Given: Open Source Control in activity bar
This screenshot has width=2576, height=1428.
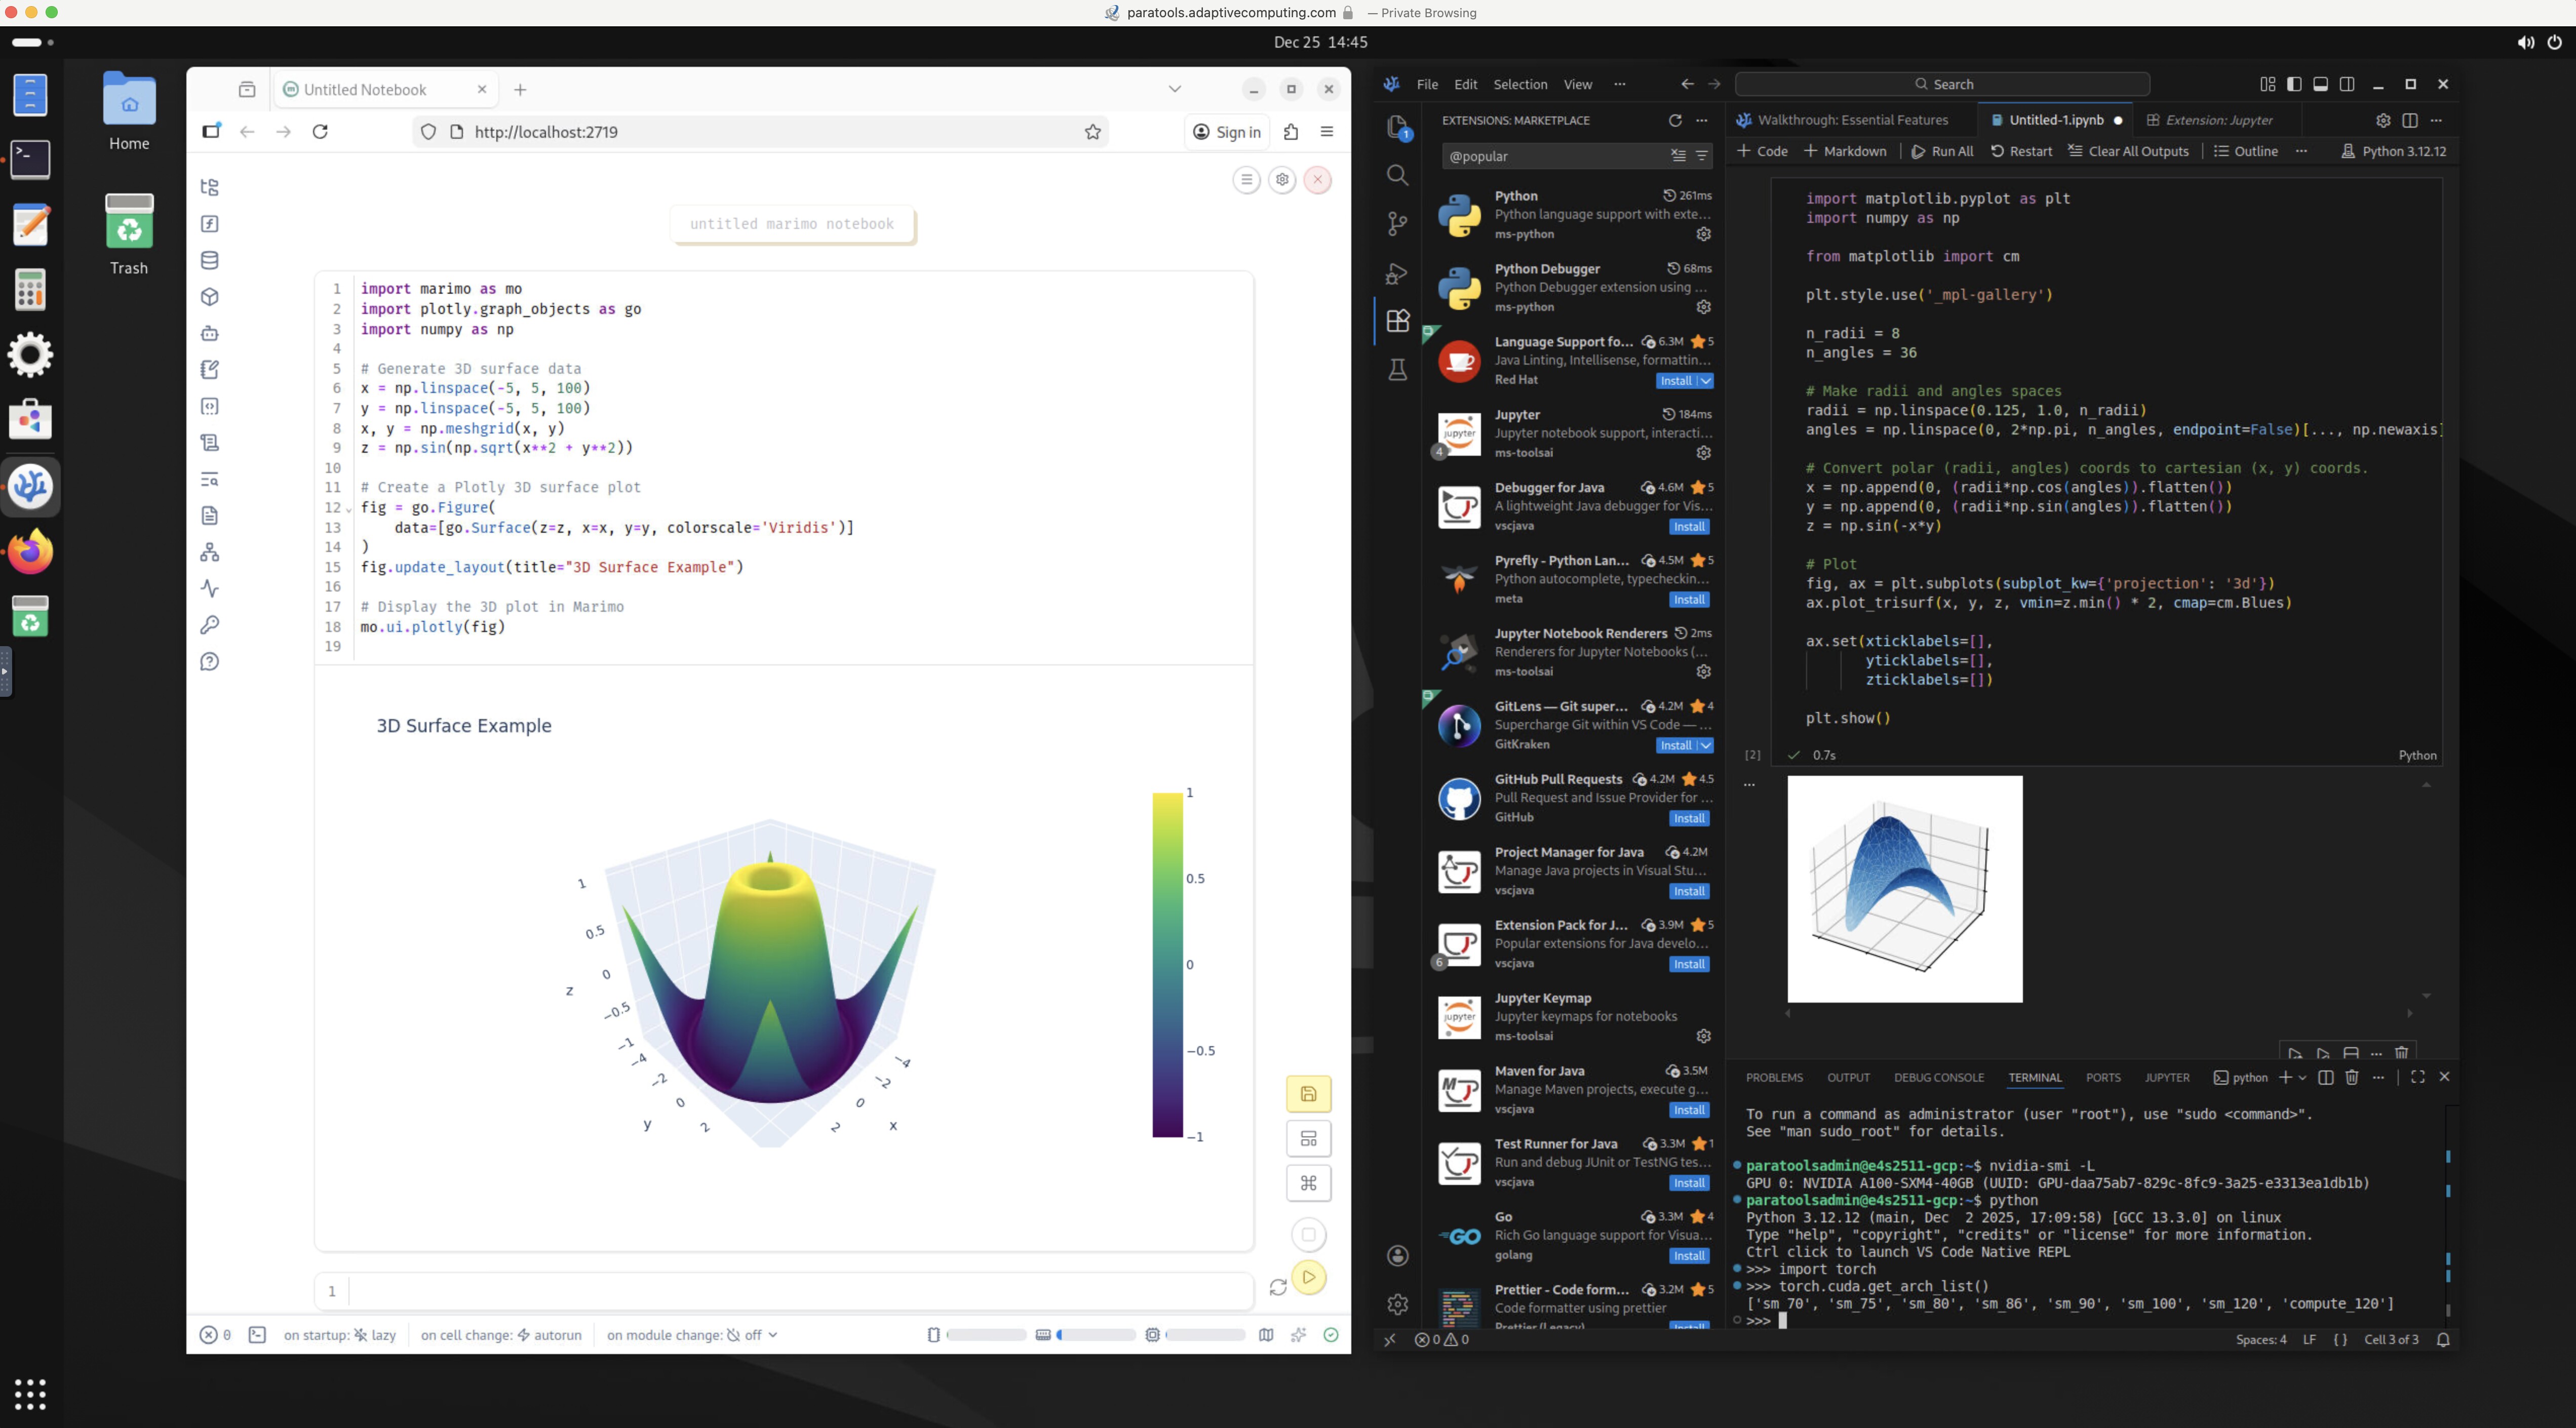Looking at the screenshot, I should [1398, 224].
